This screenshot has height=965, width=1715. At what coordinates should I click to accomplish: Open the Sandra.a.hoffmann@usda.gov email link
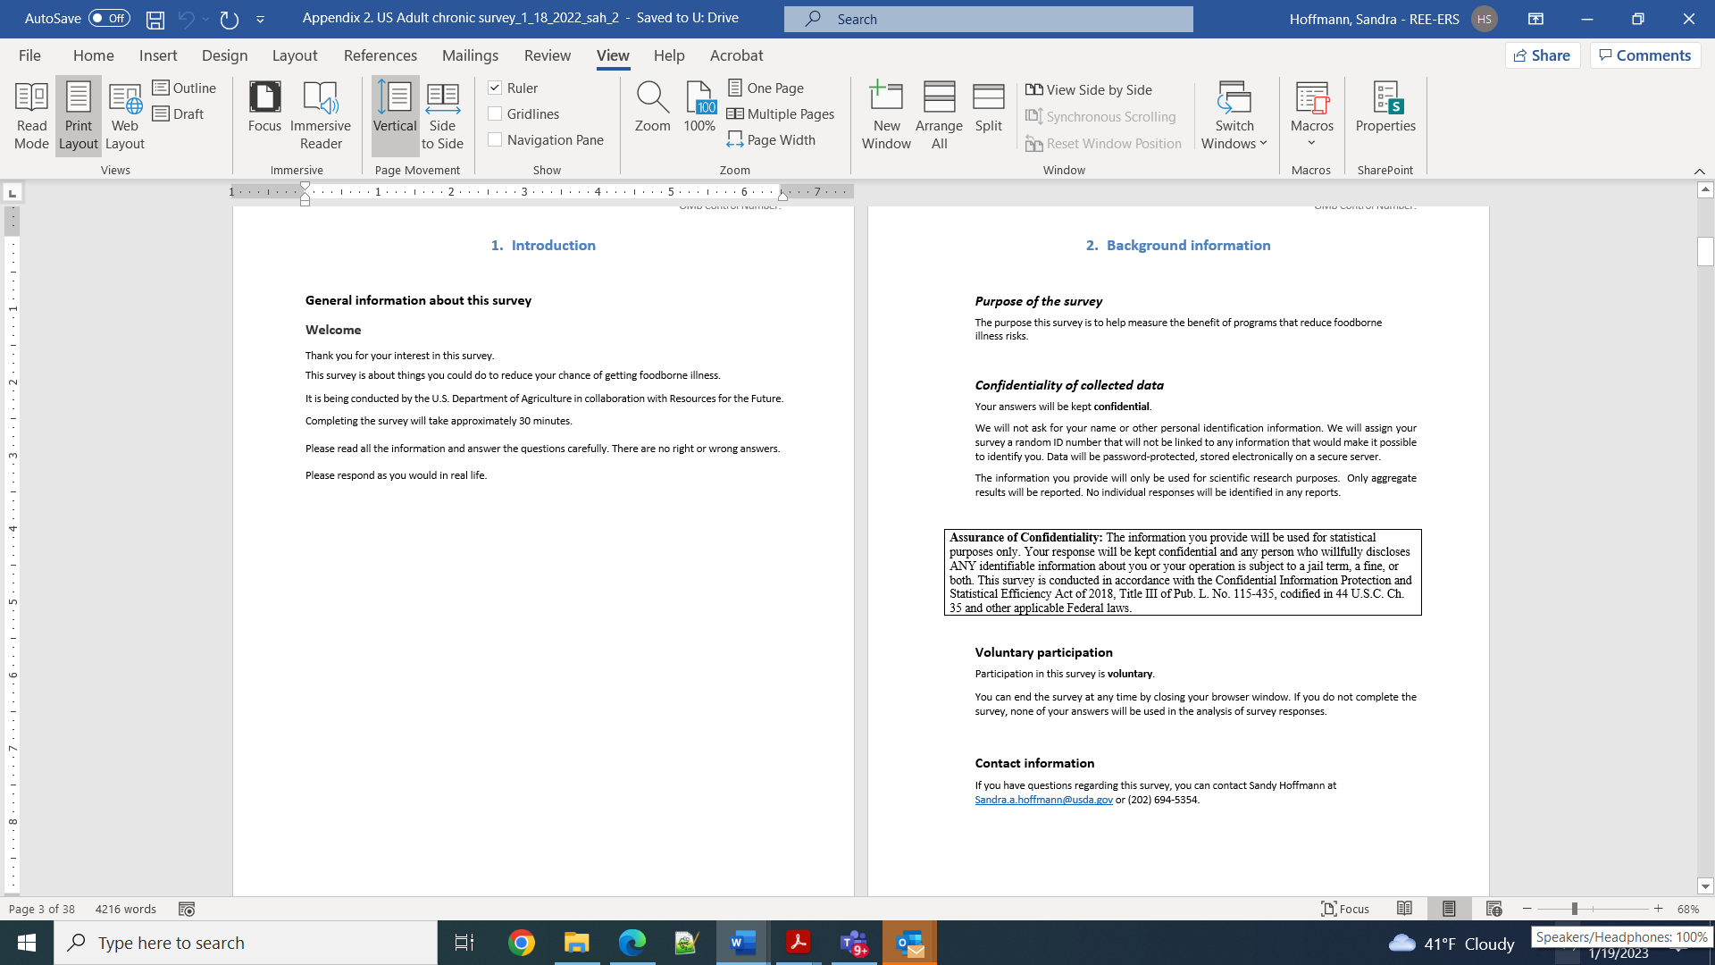1043,800
